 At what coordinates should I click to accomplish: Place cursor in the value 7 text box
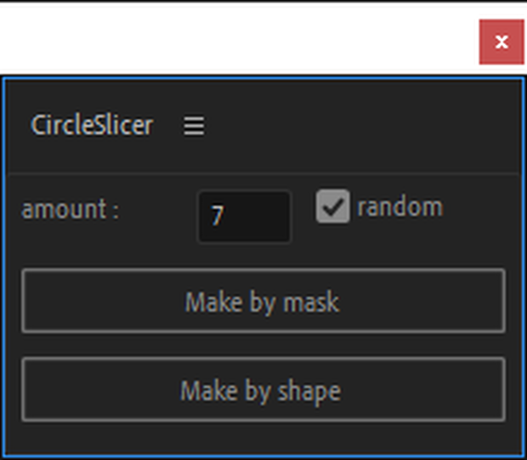pyautogui.click(x=244, y=217)
